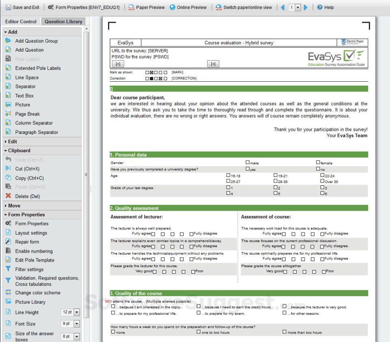This screenshot has width=390, height=342.
Task: Click the Save and Exit disk icon
Action: [x=8, y=7]
